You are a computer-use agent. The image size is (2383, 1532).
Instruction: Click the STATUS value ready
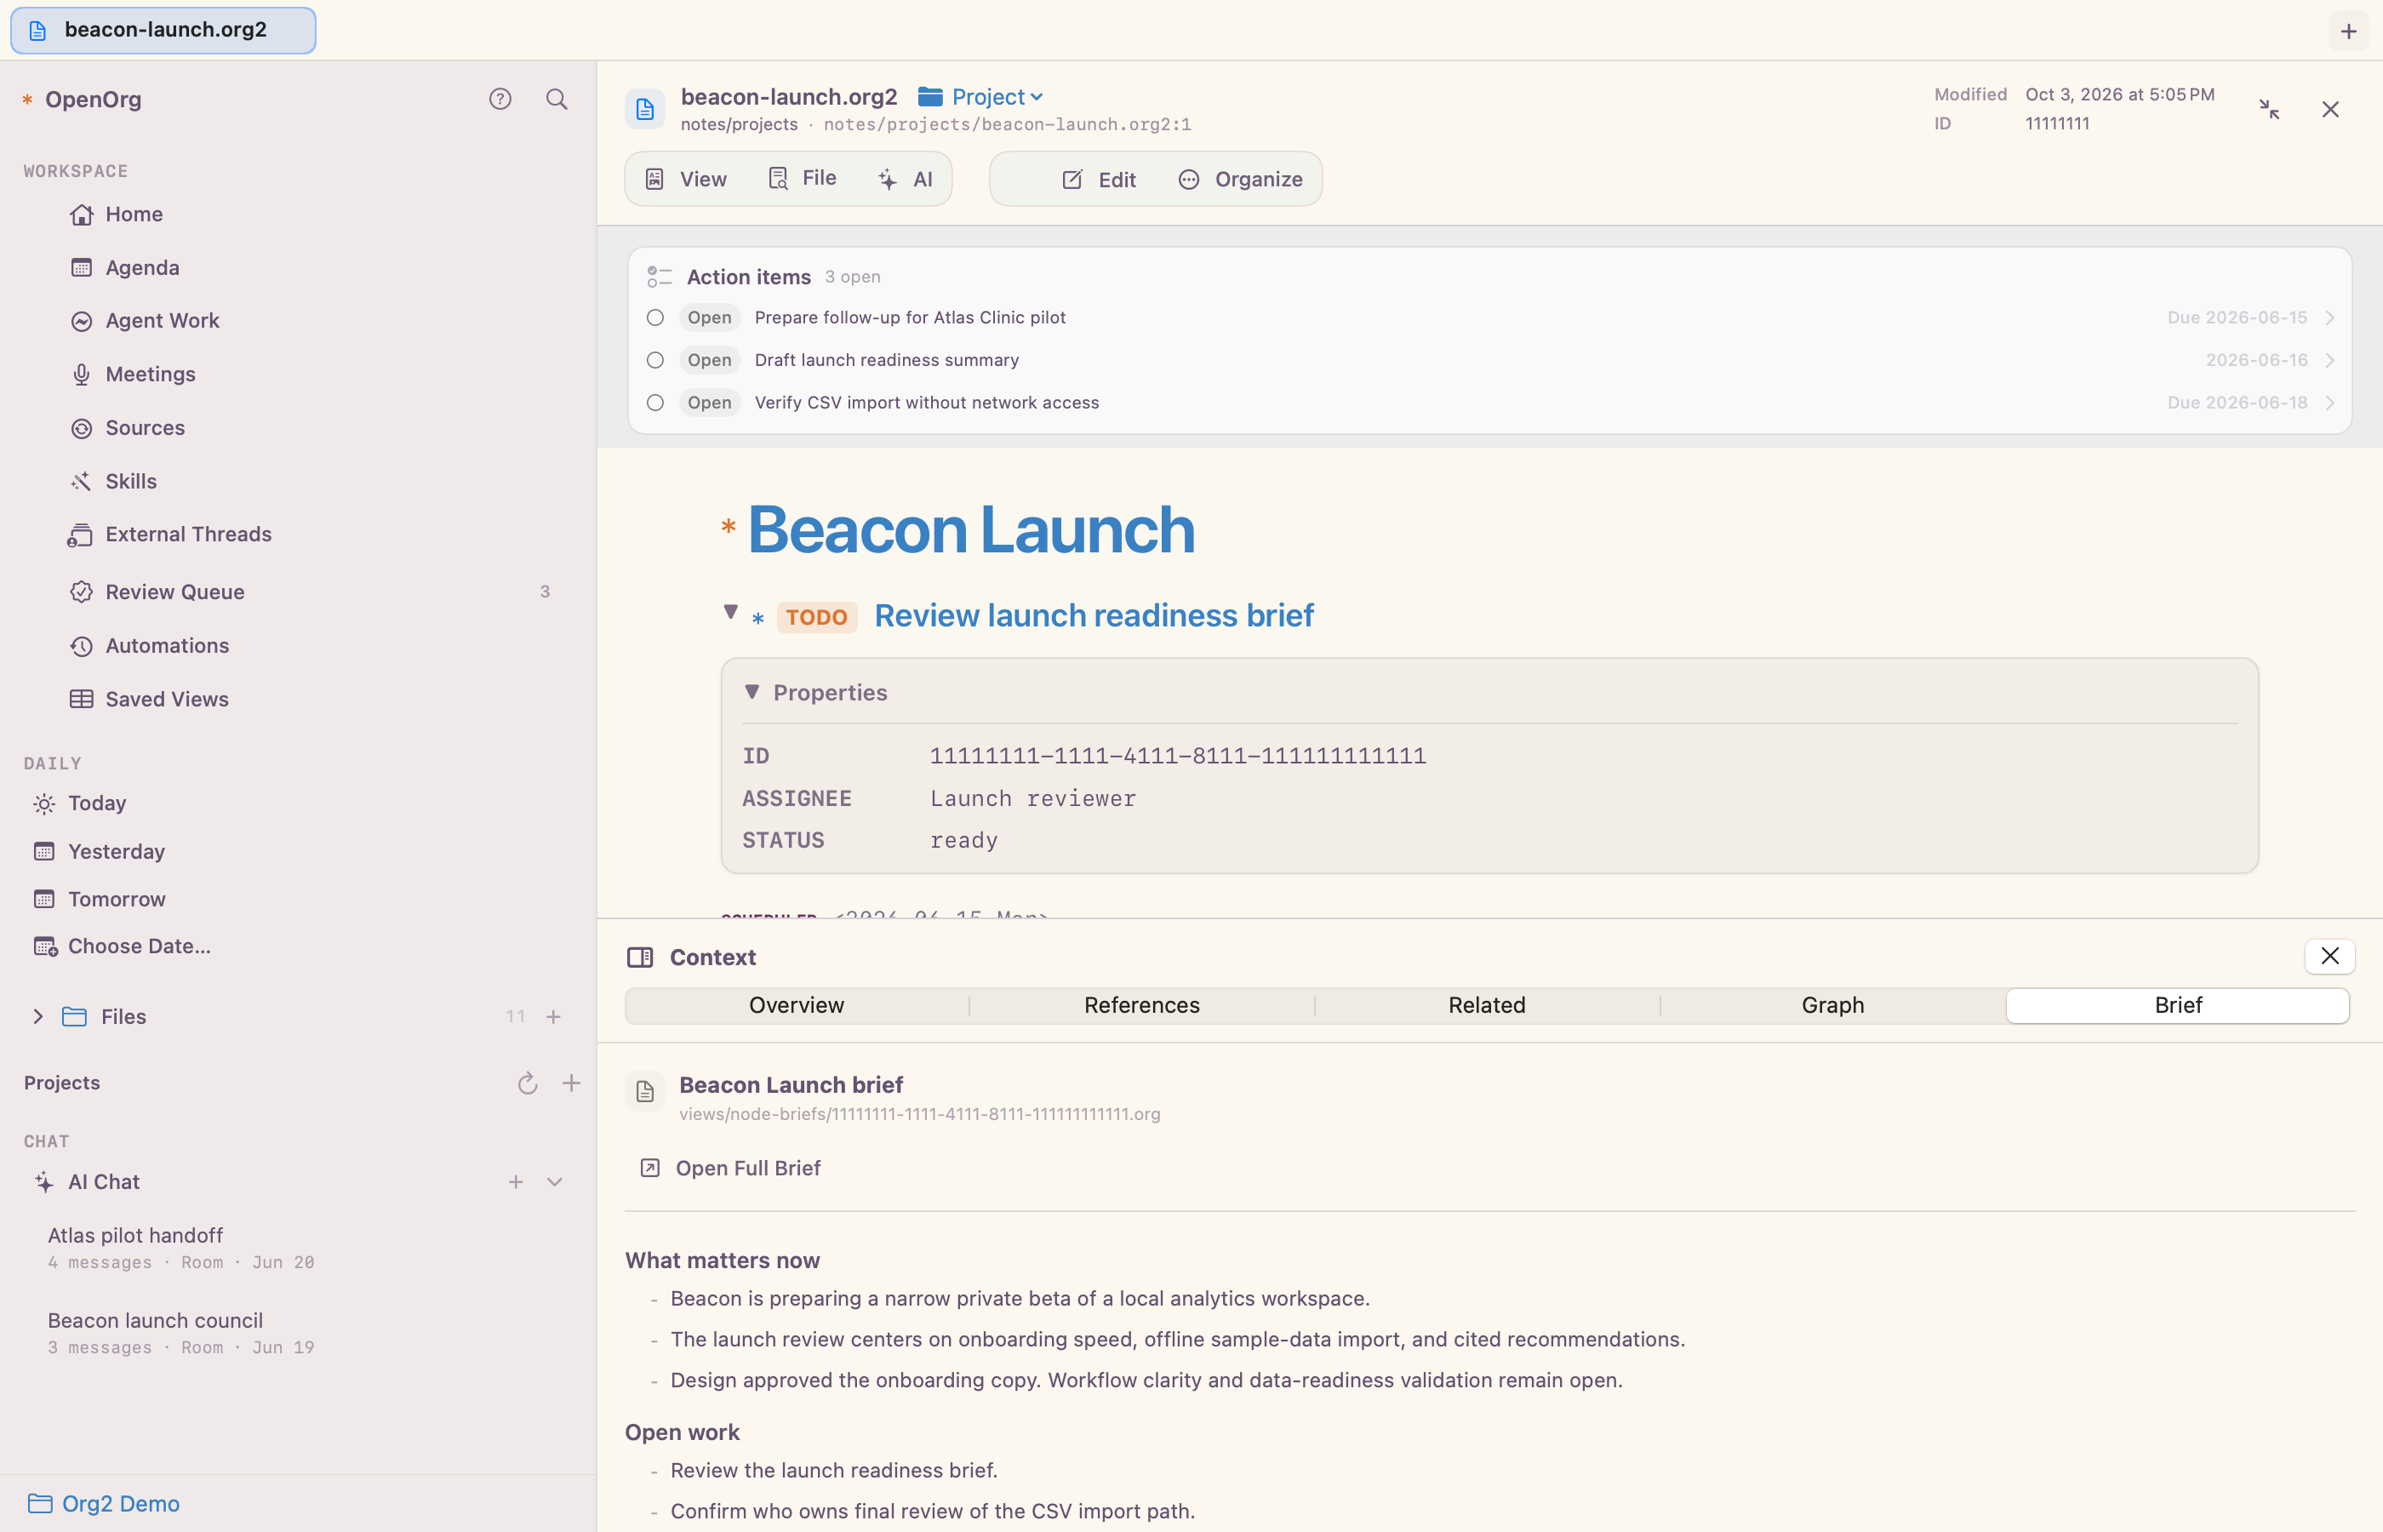[963, 841]
